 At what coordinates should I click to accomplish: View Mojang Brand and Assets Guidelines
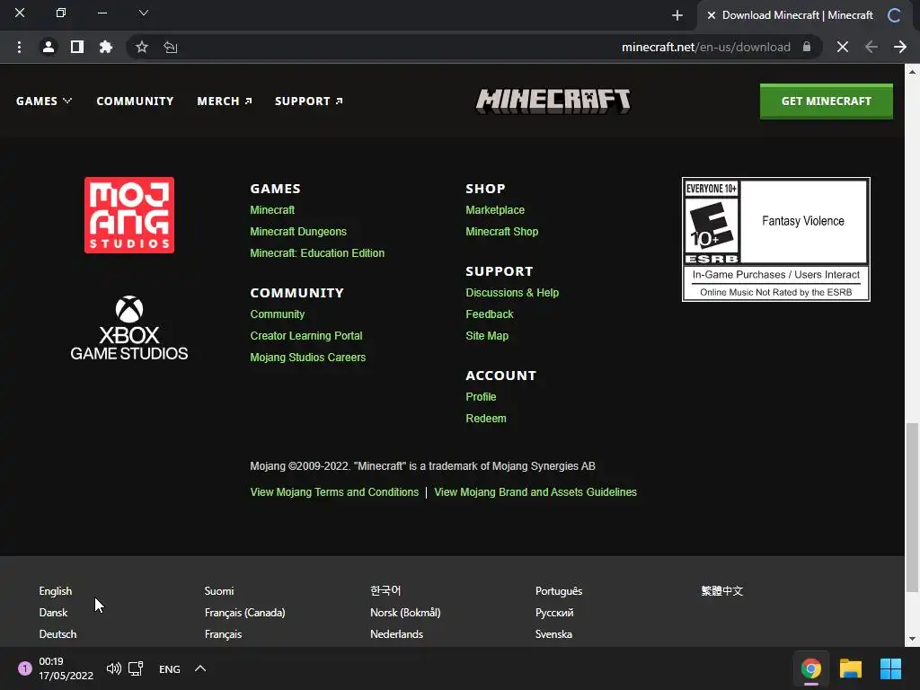(535, 492)
